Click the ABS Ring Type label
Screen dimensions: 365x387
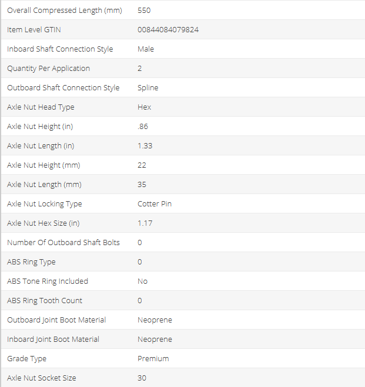31,262
